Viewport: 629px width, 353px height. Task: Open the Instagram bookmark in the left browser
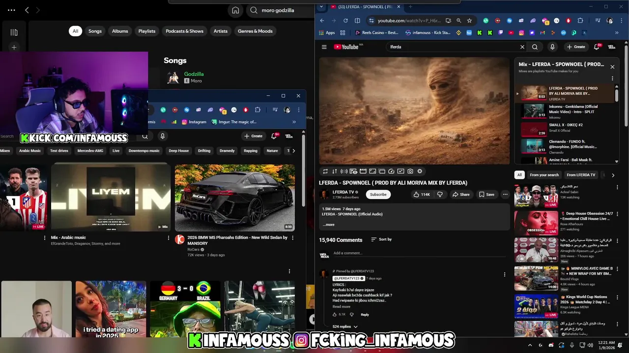(x=194, y=122)
